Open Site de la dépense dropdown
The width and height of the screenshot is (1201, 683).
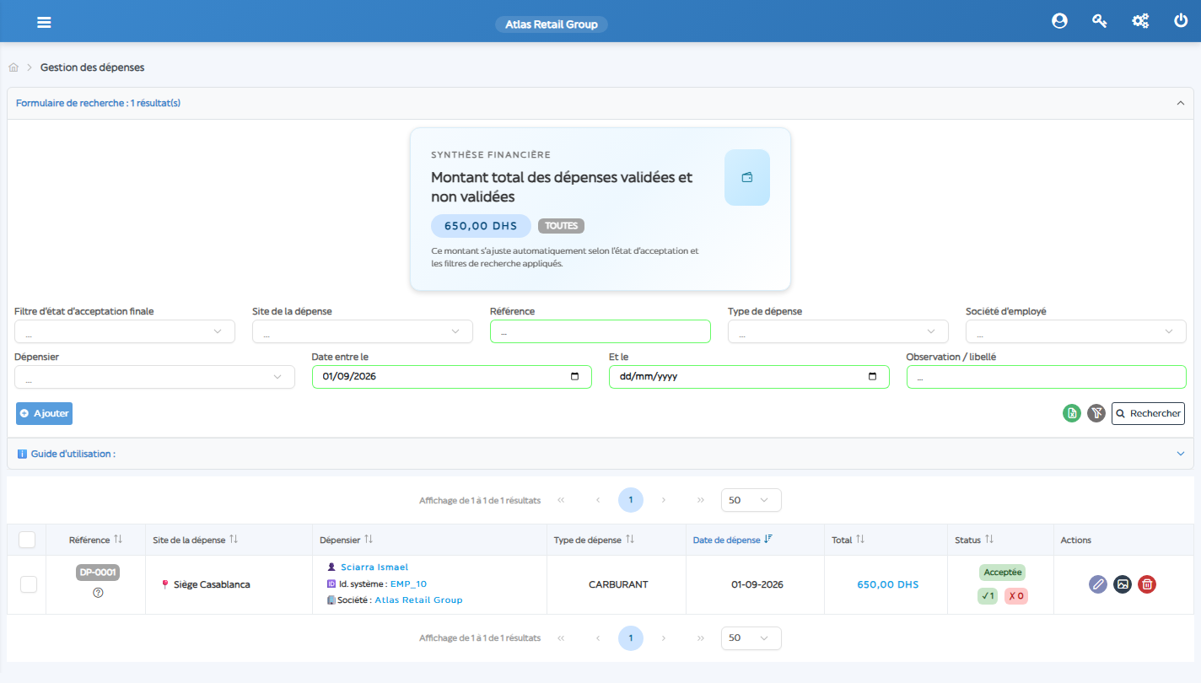pos(363,331)
